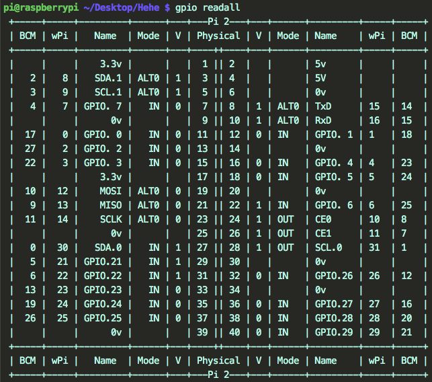Click the '~/Desktop/Hehe' path text

click(x=122, y=7)
